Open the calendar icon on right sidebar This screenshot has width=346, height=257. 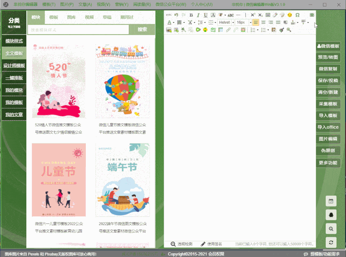click(331, 201)
